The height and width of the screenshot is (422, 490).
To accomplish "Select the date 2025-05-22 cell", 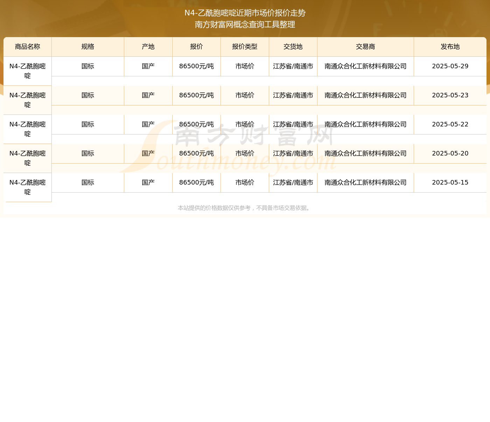I will click(x=450, y=124).
